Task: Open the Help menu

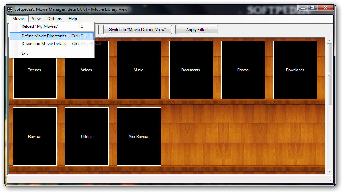Action: 73,18
